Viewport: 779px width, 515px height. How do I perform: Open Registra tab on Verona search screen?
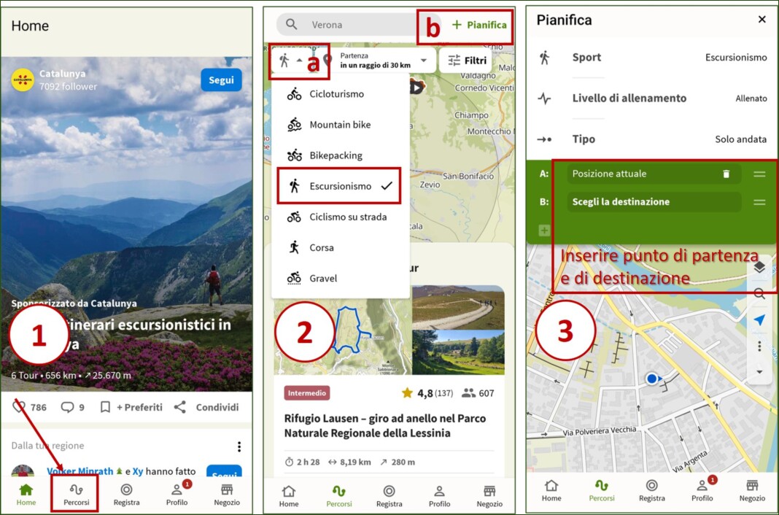coord(389,497)
